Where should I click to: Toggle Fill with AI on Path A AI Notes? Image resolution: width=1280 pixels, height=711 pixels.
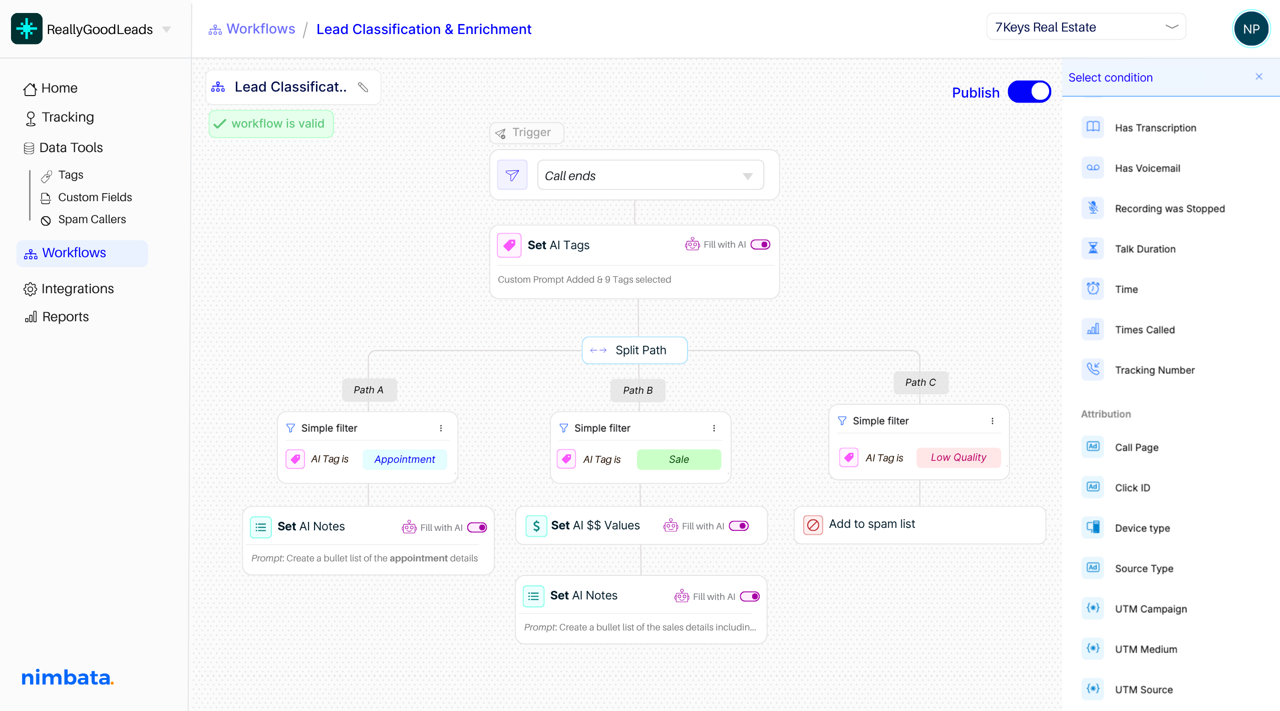tap(477, 527)
